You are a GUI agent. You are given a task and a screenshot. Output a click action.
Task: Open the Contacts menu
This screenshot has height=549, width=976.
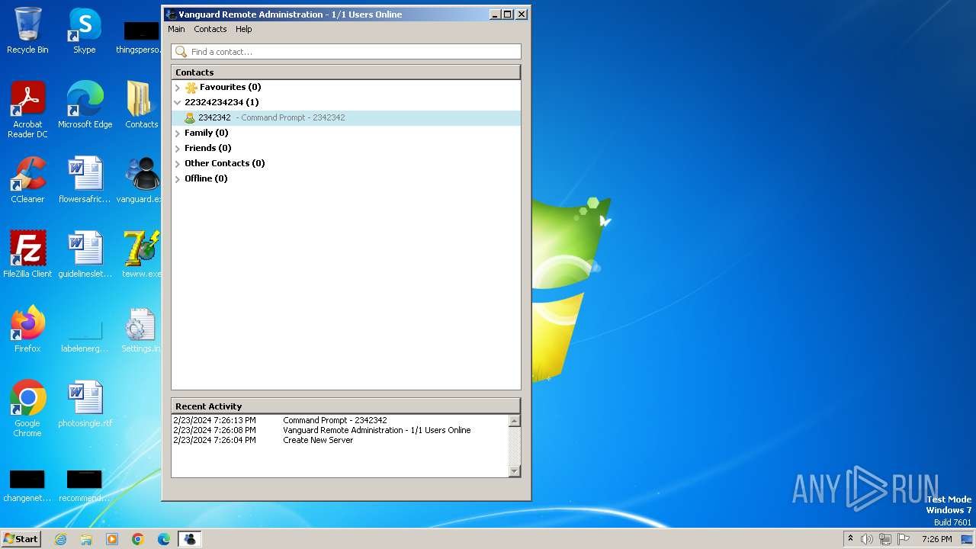pos(210,29)
